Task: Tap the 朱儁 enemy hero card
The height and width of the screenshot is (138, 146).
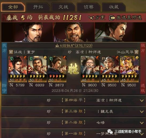Action: click(x=110, y=69)
